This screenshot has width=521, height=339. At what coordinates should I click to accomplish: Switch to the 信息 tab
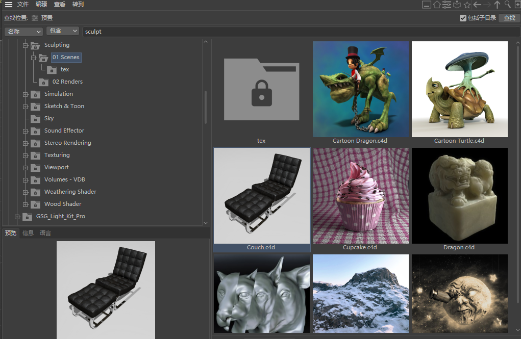point(28,233)
